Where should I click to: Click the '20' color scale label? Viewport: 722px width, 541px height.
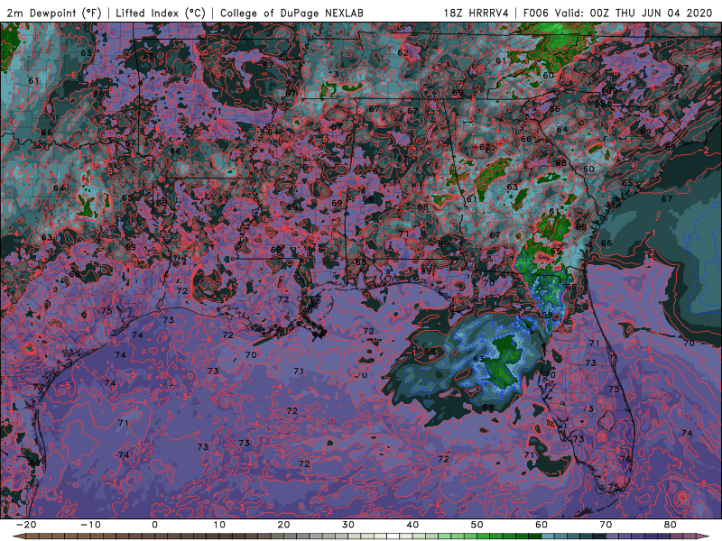(283, 525)
